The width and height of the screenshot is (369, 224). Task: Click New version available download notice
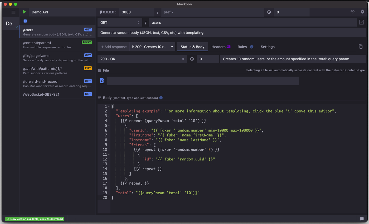tap(35, 219)
